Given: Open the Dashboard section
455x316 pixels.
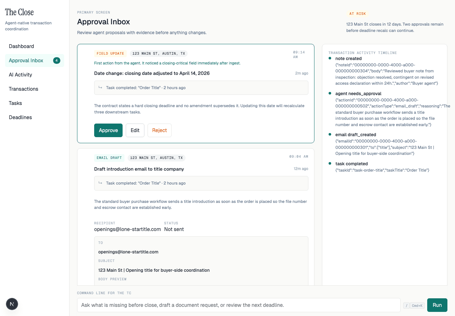Looking at the screenshot, I should click(21, 46).
